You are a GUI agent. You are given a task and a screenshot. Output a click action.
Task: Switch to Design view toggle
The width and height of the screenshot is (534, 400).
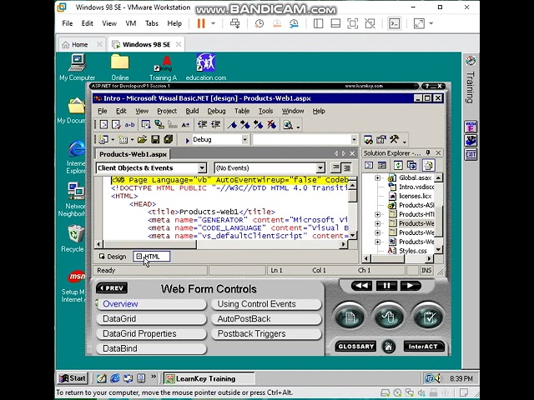point(113,257)
